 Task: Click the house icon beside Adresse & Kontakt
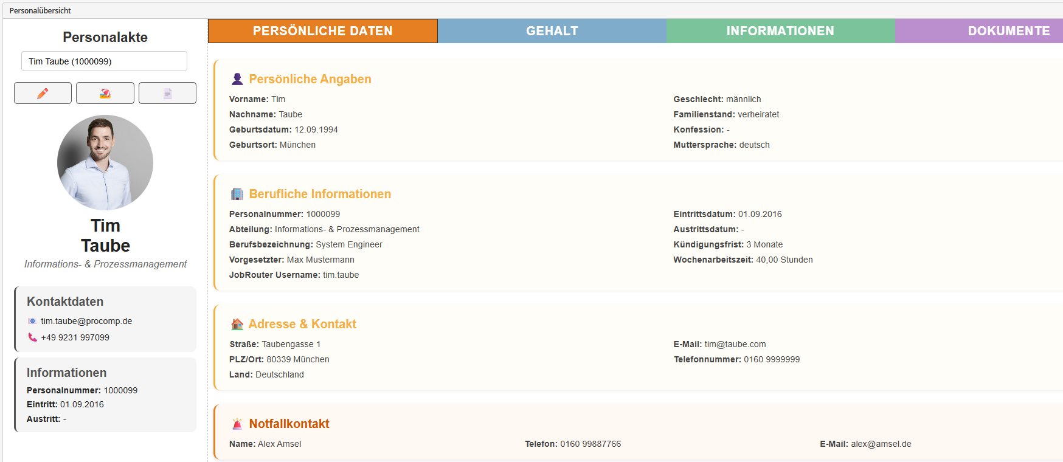click(237, 324)
